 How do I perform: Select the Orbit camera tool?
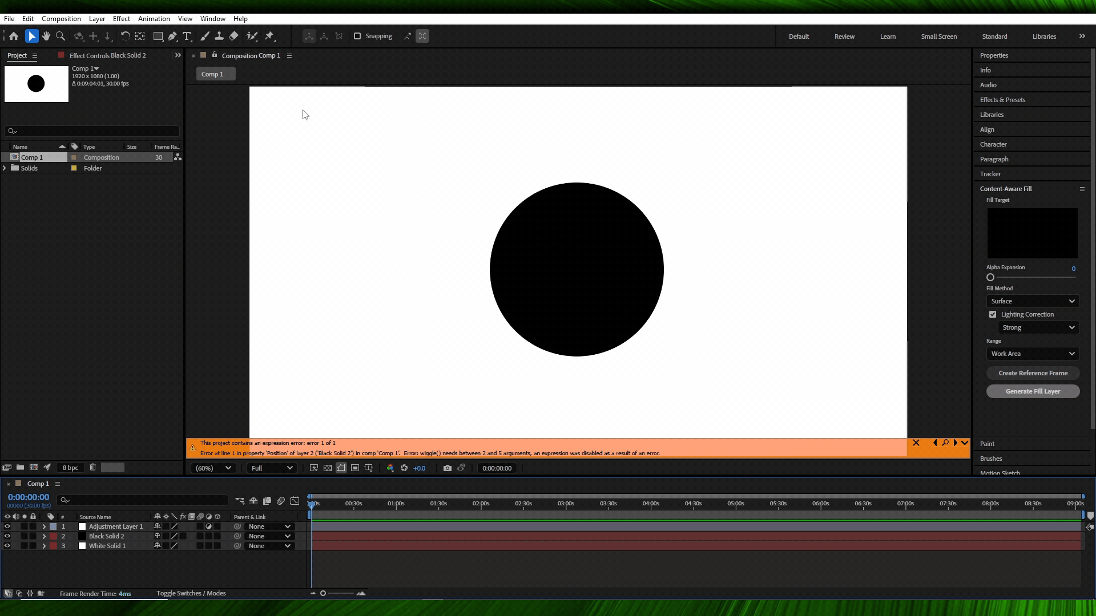[x=79, y=36]
